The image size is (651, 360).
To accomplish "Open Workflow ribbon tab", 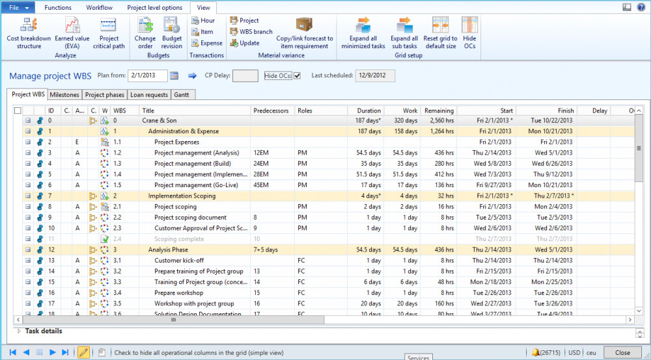I will click(99, 7).
